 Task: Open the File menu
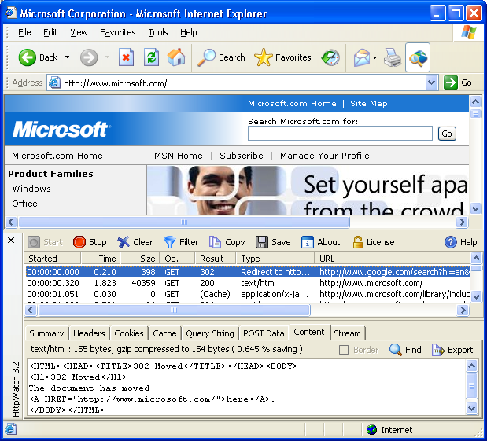tap(24, 32)
